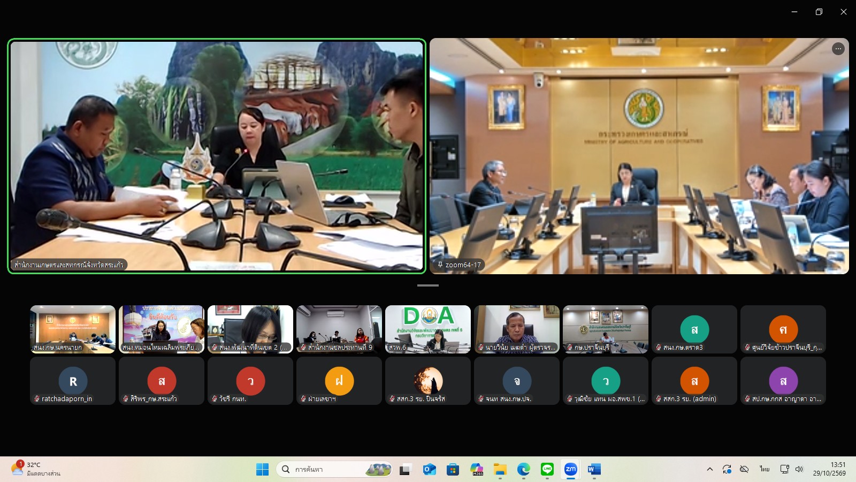Click the ฝ่ายเลขาฯ participant tile

click(339, 381)
